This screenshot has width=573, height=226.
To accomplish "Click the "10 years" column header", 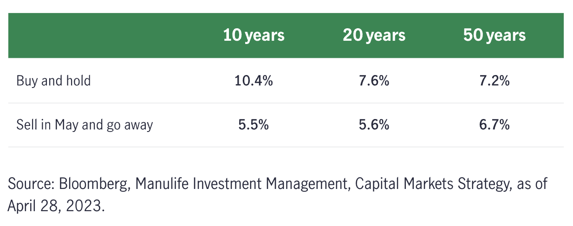I will (x=254, y=36).
